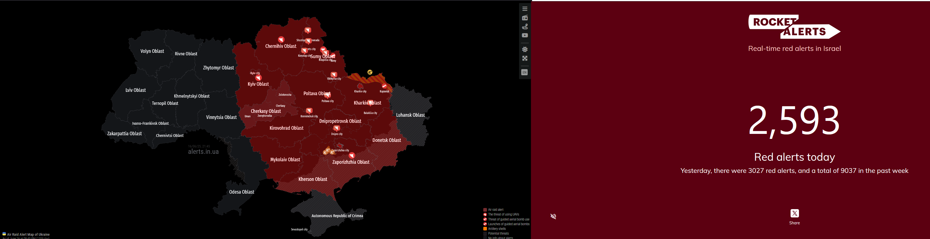Click UAV marker above Kremenchuk city
Image resolution: width=930 pixels, height=239 pixels.
309,111
